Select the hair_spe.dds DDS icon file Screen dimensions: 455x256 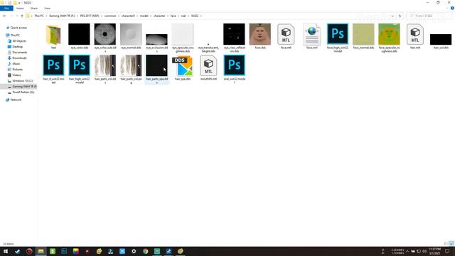(x=183, y=68)
